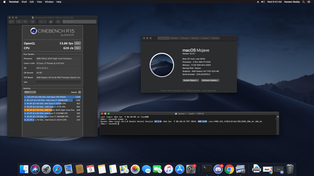The height and width of the screenshot is (176, 314).
Task: Open Reminders from the Dock
Action: point(113,169)
